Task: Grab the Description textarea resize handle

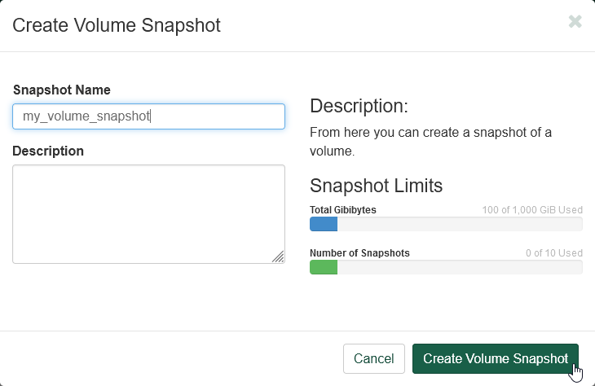Action: 278,257
